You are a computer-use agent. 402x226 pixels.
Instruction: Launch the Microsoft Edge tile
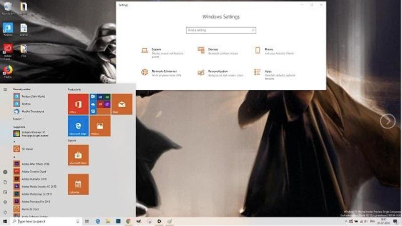pos(78,126)
